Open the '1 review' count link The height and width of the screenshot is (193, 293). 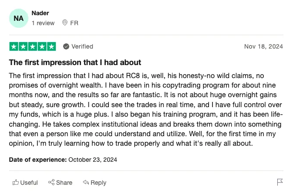[43, 23]
